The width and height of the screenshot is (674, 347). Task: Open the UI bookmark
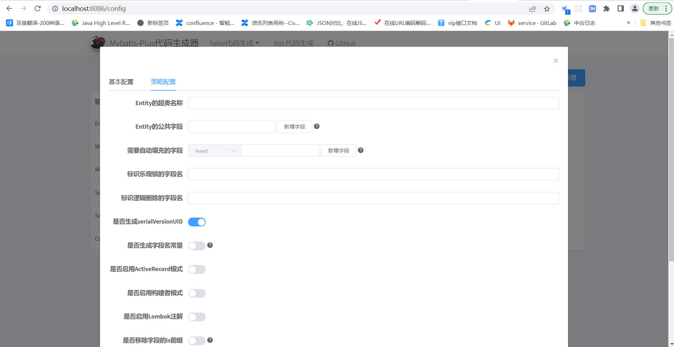[x=493, y=23]
